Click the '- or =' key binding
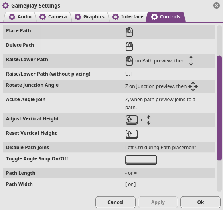The height and width of the screenshot is (210, 223). pyautogui.click(x=131, y=173)
